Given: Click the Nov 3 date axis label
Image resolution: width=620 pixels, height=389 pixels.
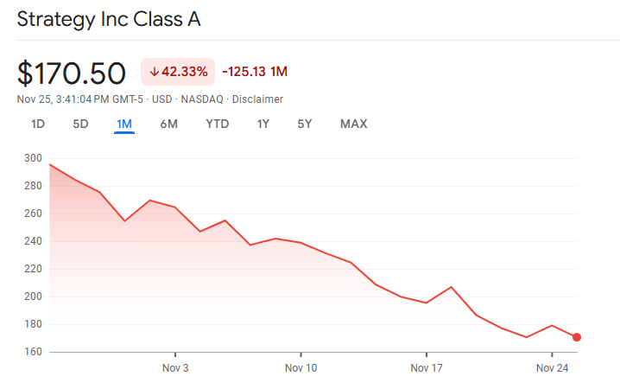Looking at the screenshot, I should coord(175,368).
